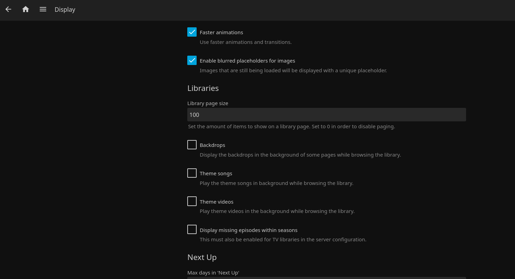
Task: Click the 'Library page size' field label
Action: click(208, 103)
